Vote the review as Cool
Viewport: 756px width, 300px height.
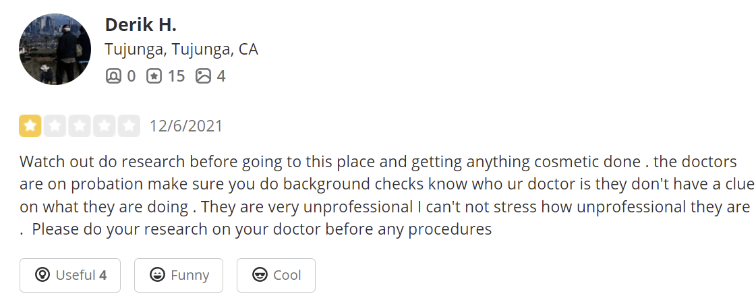tap(276, 276)
